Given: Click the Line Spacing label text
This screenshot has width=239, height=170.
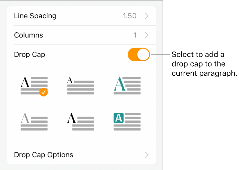Looking at the screenshot, I should tap(35, 16).
